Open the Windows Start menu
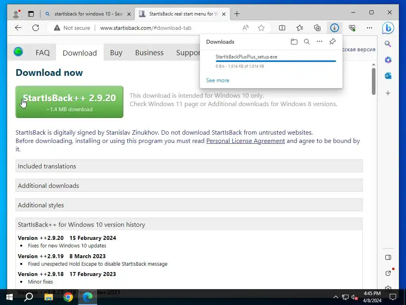The width and height of the screenshot is (406, 305). point(10,297)
